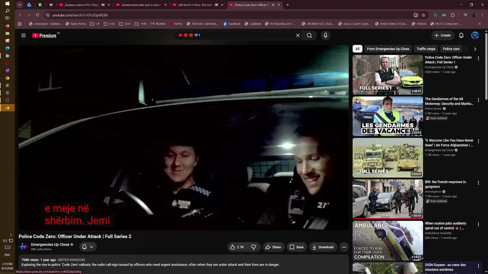The height and width of the screenshot is (274, 488).
Task: Show more bookmarks with overflow chevron
Action: click(x=479, y=24)
